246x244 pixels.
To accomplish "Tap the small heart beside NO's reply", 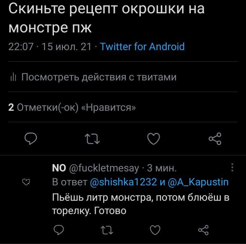I will point(26,182).
